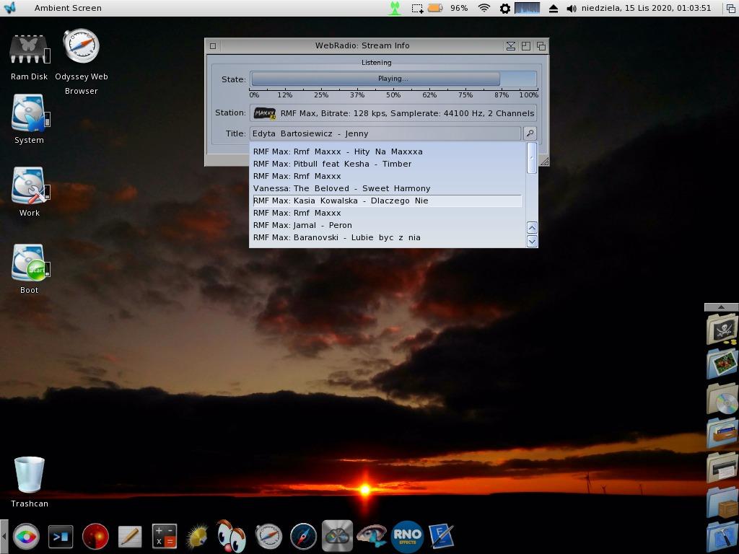Viewport: 739px width, 554px height.
Task: Open the wooden crate folder in side panel
Action: [x=722, y=502]
